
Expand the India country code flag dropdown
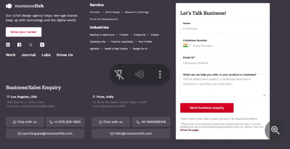click(x=187, y=46)
